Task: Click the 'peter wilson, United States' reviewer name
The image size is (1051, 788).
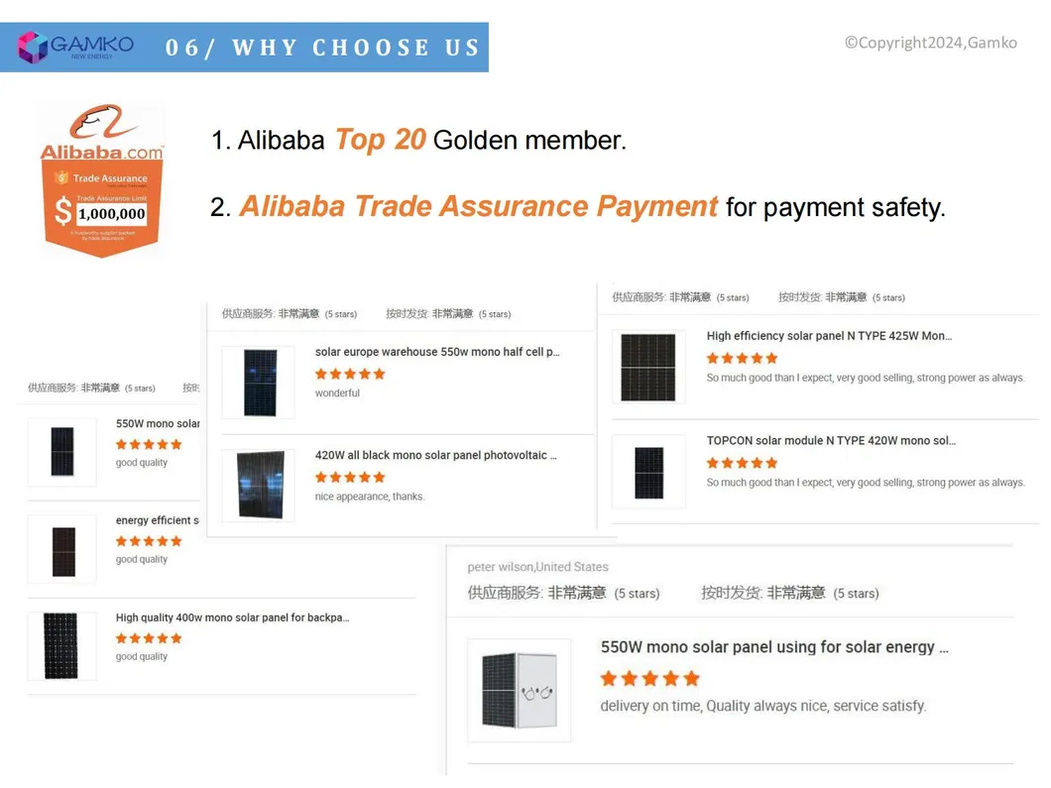Action: pyautogui.click(x=538, y=567)
